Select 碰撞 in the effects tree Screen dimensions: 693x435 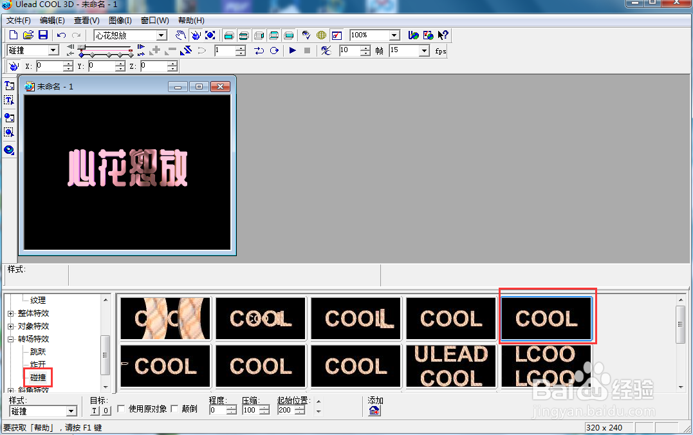pos(38,378)
